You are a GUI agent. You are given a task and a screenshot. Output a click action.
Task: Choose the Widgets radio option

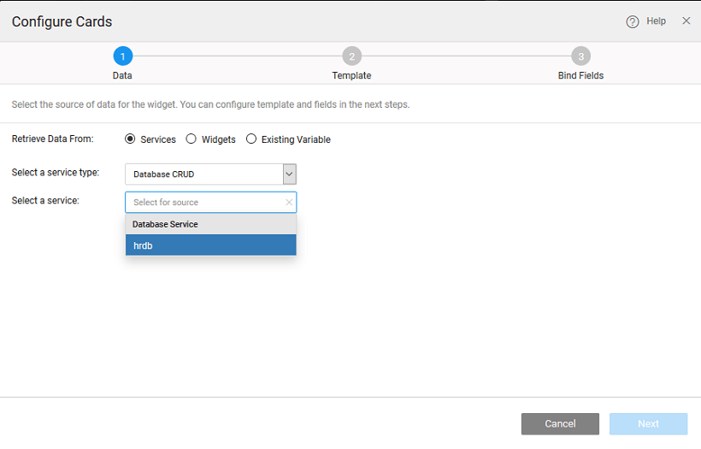191,139
